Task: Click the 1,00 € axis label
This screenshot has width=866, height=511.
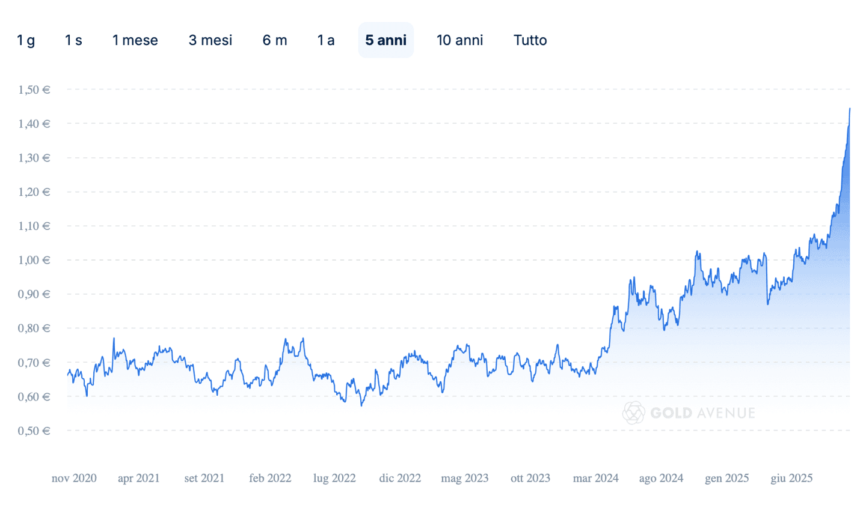Action: pyautogui.click(x=34, y=261)
